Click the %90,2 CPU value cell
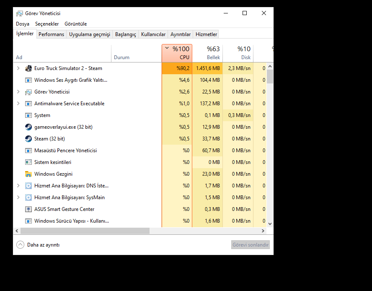Image resolution: width=372 pixels, height=291 pixels. click(177, 68)
